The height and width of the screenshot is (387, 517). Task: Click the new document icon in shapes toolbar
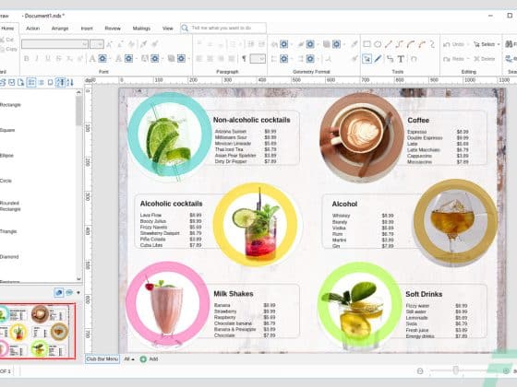pos(20,82)
